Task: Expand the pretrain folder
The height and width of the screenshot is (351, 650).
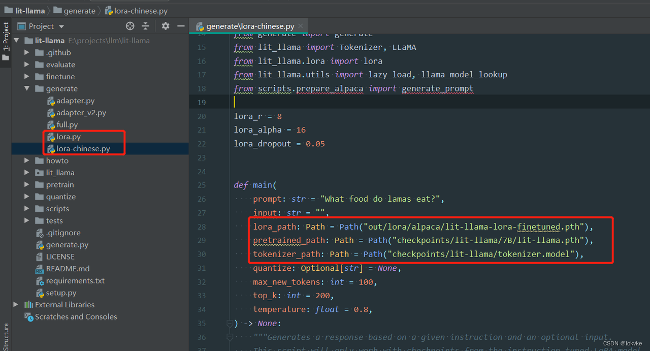Action: (27, 185)
